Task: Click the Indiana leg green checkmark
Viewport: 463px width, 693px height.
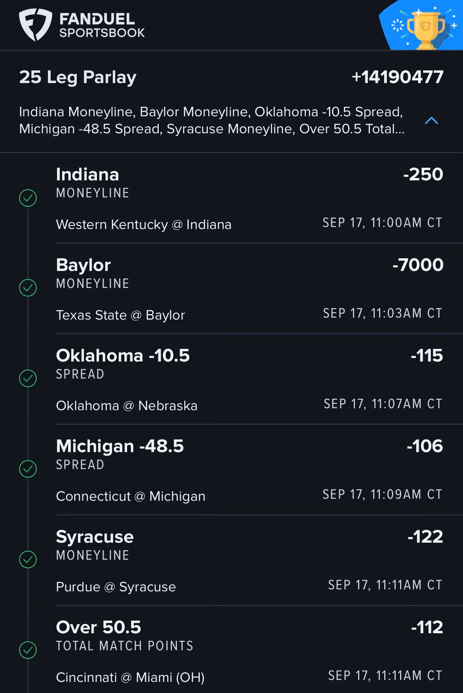Action: 28,198
